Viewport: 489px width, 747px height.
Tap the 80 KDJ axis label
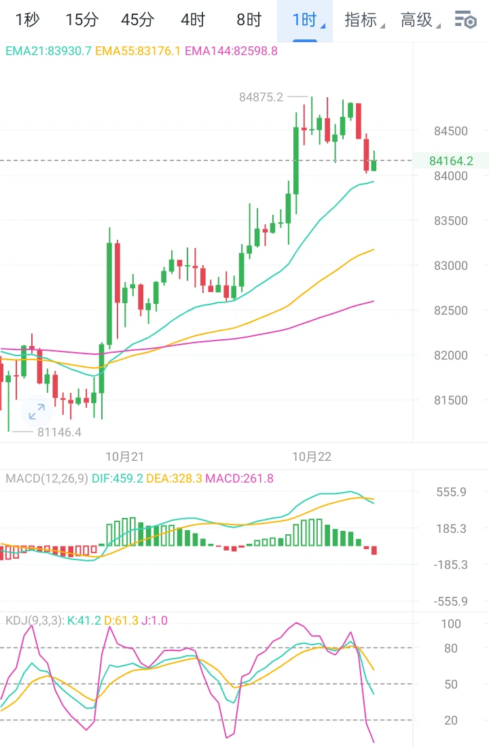(x=450, y=648)
